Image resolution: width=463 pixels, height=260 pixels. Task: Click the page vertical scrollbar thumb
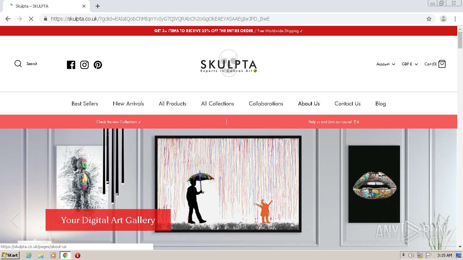click(460, 40)
